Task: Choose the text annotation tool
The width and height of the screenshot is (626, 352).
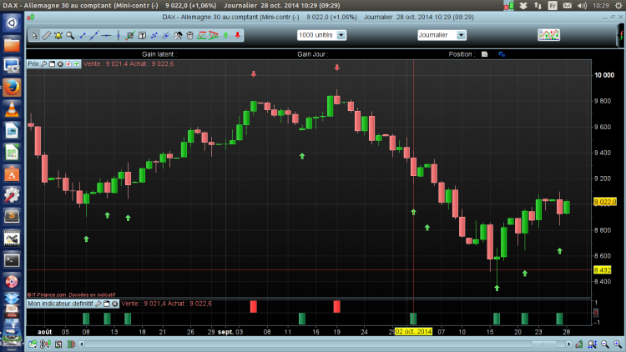Action: tap(142, 36)
